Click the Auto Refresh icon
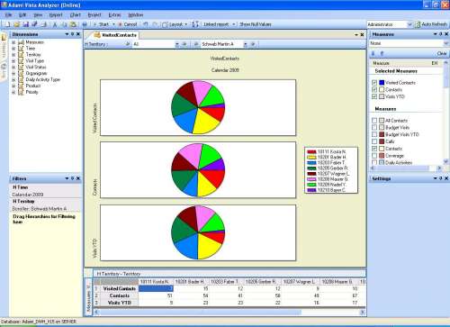450x327 pixels. point(418,24)
